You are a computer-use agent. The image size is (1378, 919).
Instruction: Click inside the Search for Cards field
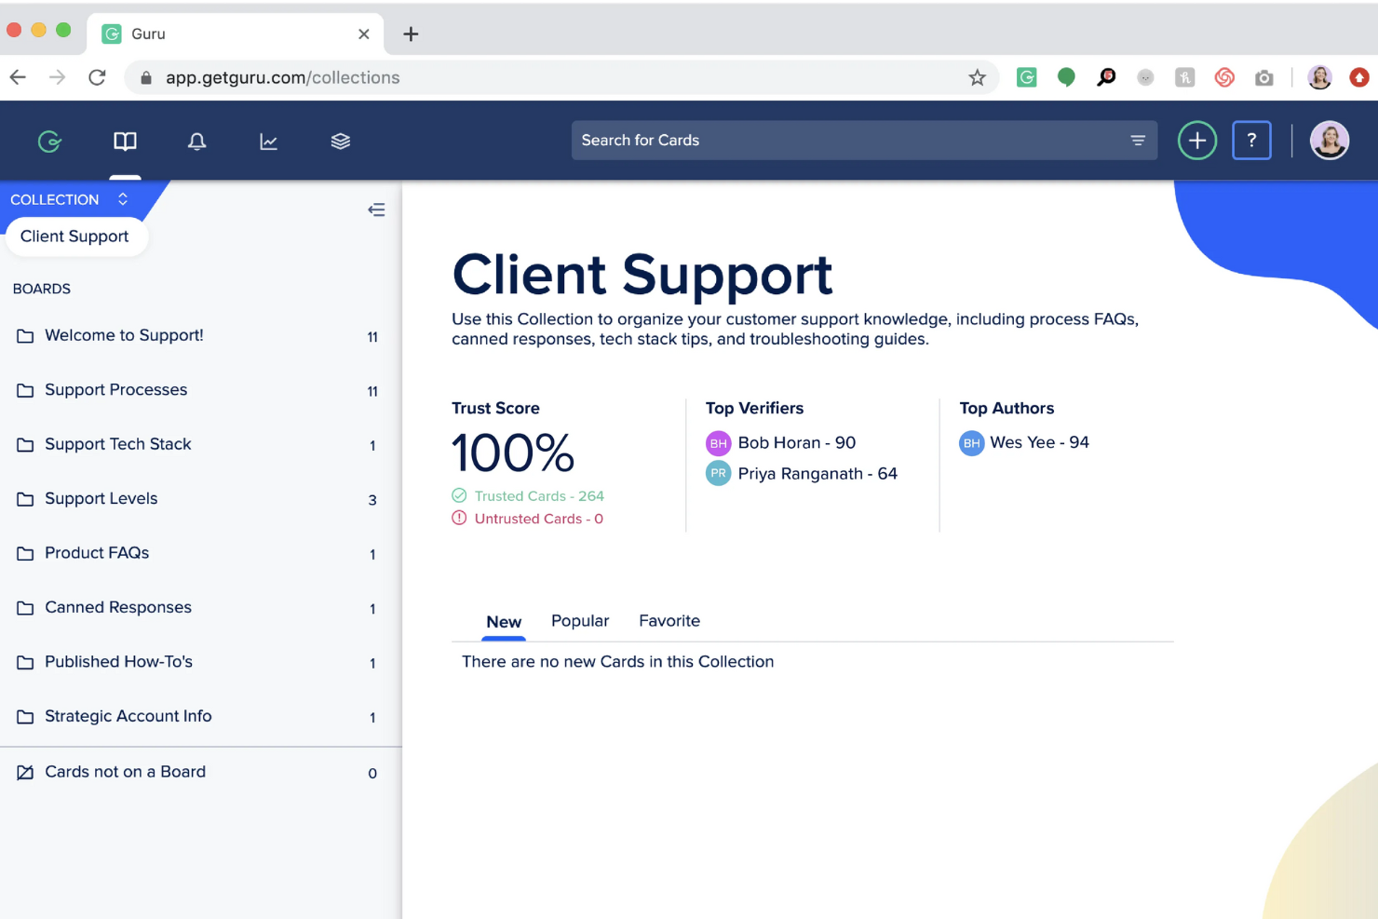838,140
